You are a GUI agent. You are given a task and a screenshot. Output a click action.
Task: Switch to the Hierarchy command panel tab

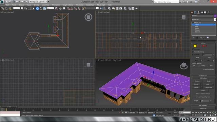tap(199, 13)
